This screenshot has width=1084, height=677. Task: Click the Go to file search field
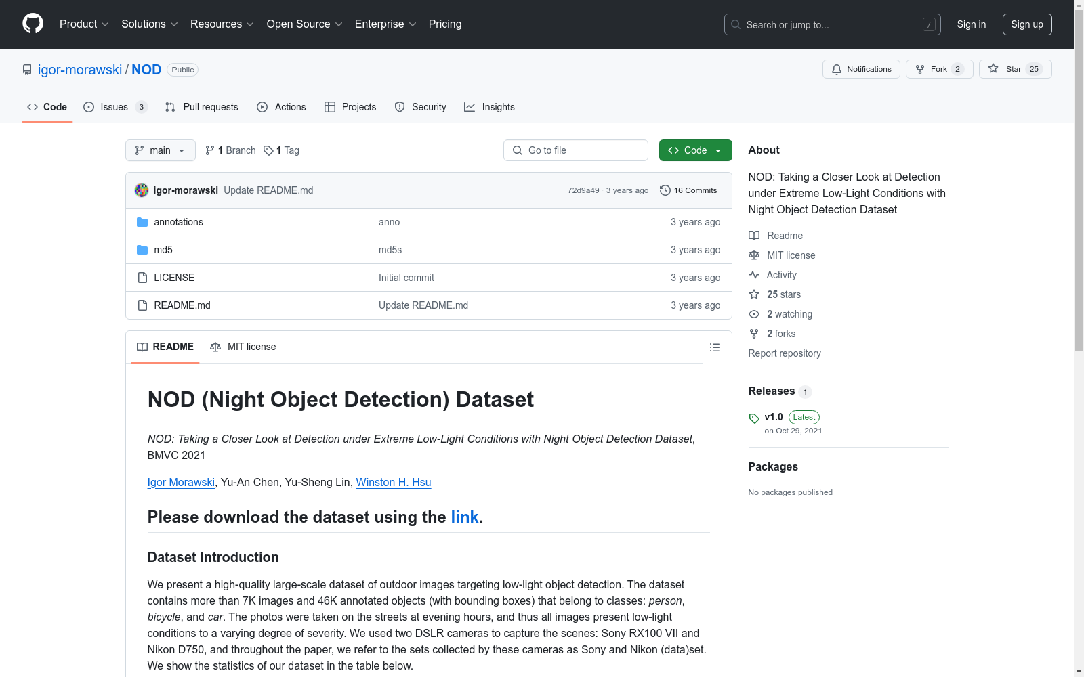pos(575,150)
